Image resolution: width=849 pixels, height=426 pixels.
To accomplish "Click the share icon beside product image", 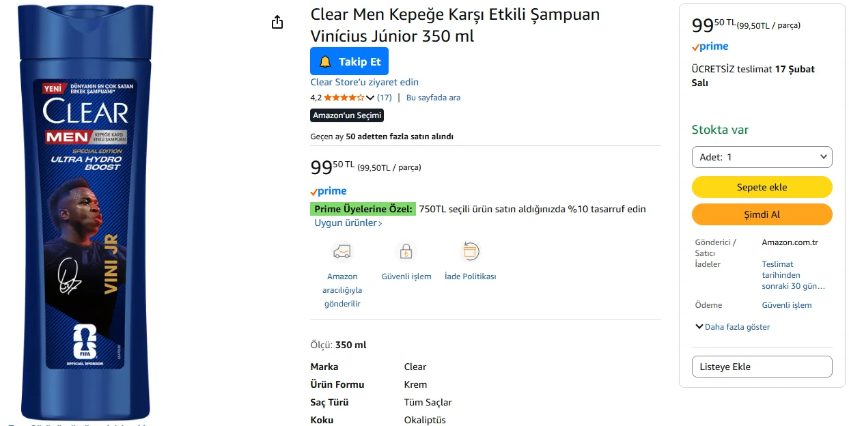I will [x=277, y=23].
